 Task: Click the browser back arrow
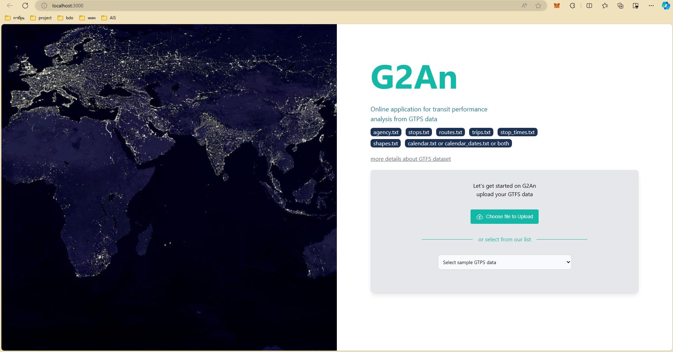(x=10, y=6)
